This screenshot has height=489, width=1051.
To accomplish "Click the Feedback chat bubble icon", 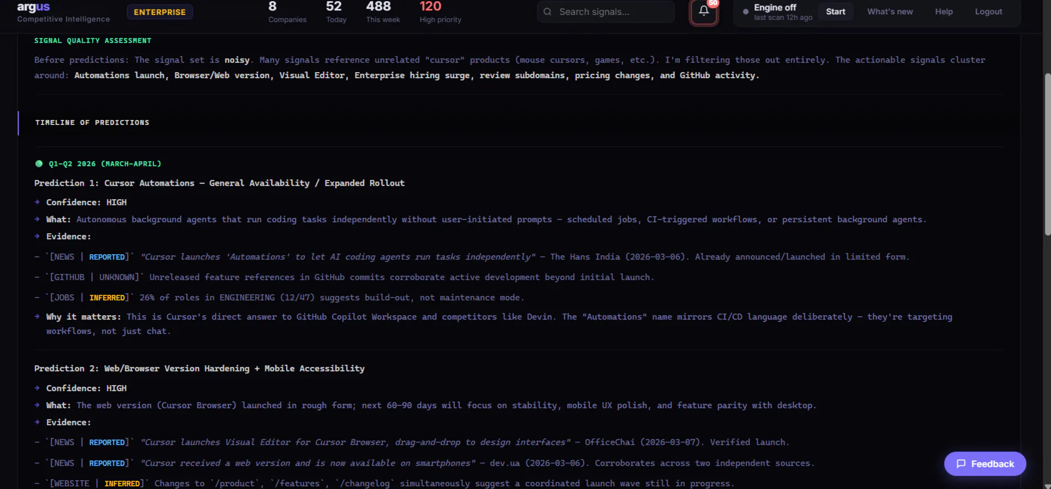I will (x=961, y=464).
